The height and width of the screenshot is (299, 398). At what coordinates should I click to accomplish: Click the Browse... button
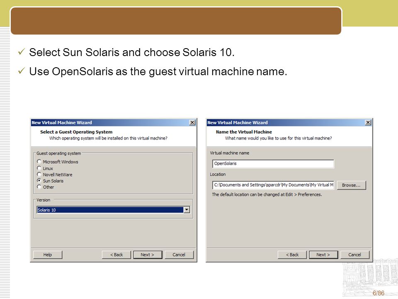[351, 185]
